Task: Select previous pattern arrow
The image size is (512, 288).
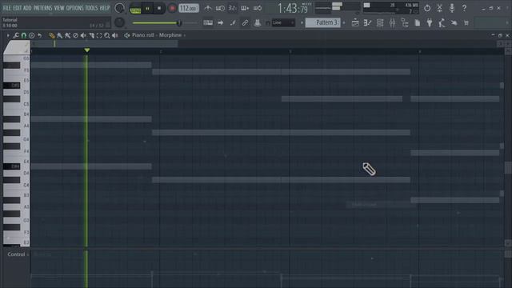Action: pos(302,22)
